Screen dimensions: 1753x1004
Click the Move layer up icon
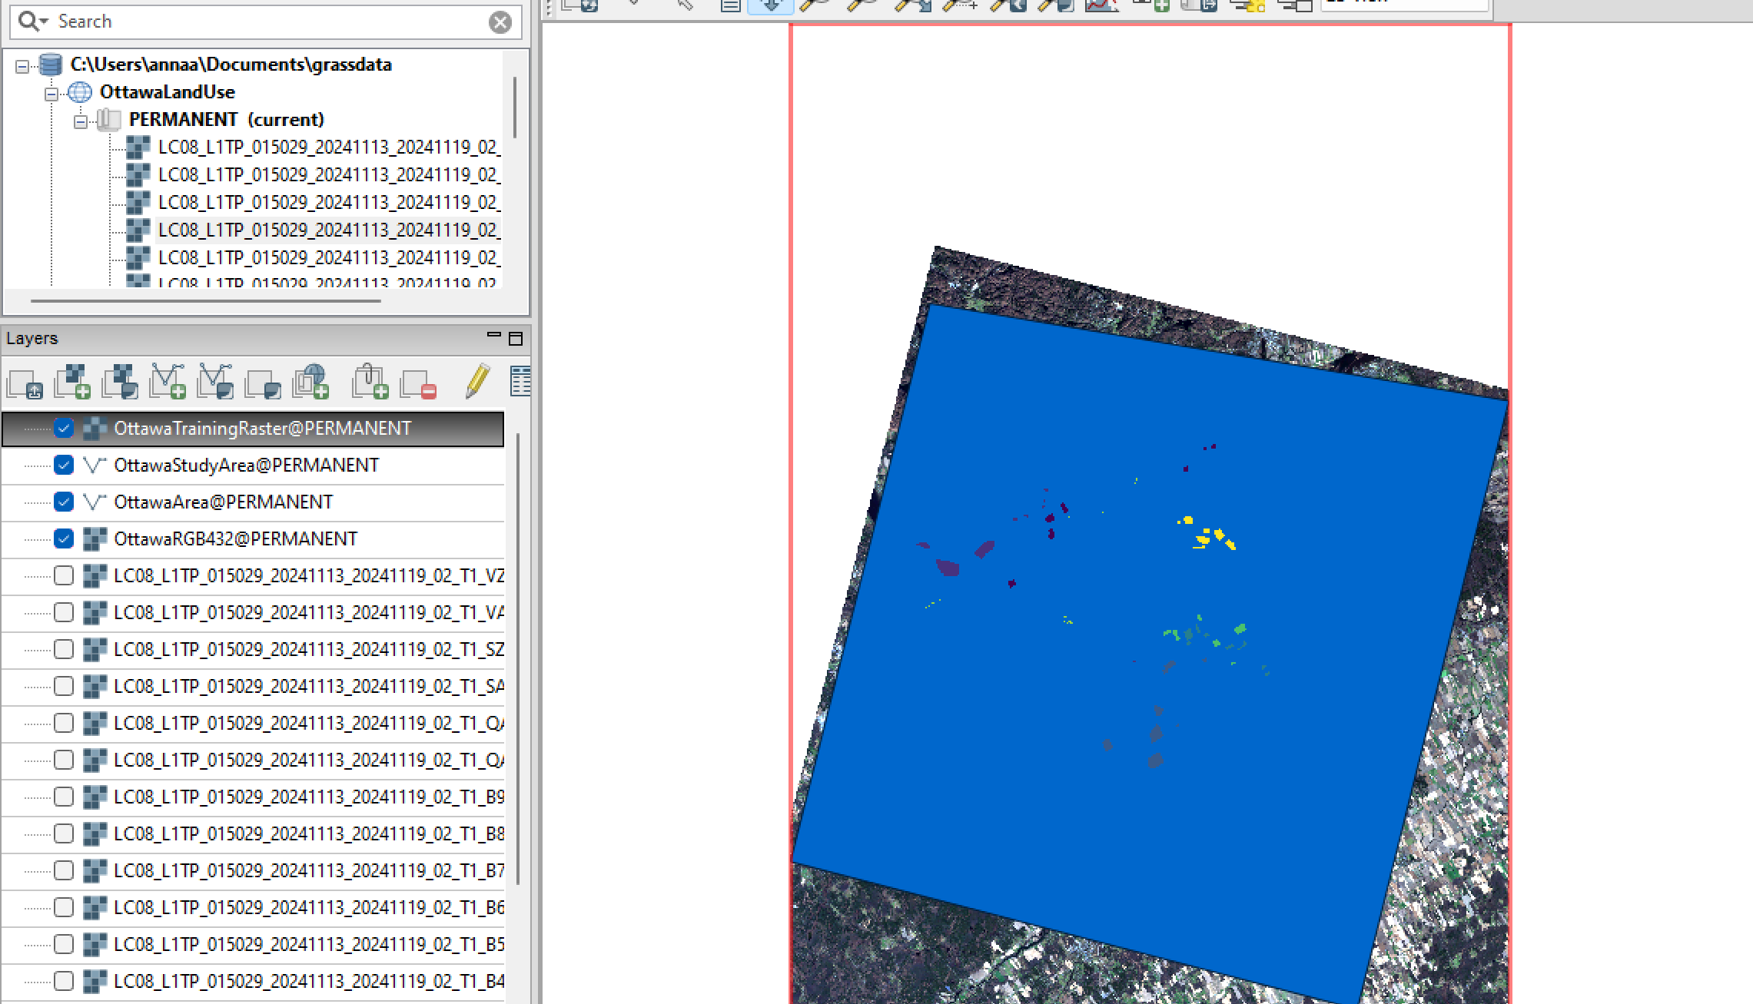[x=26, y=384]
